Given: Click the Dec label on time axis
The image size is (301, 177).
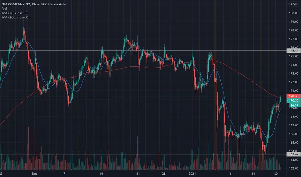Looking at the screenshot, I should (x=35, y=174).
